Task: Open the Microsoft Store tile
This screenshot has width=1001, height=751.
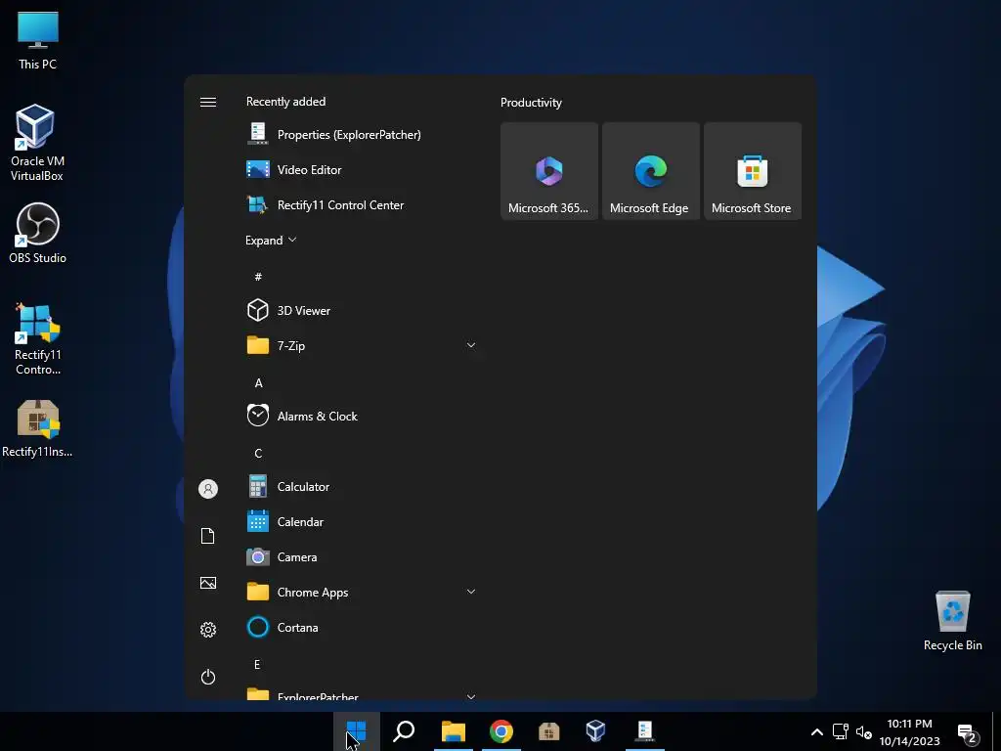Action: pos(752,171)
